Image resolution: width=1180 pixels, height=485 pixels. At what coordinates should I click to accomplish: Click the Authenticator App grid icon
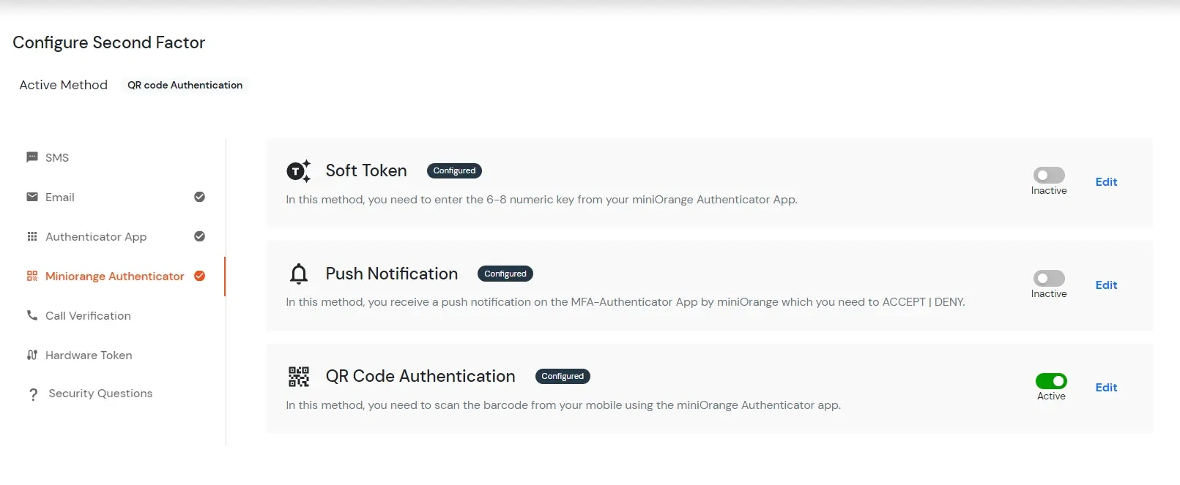[x=32, y=236]
